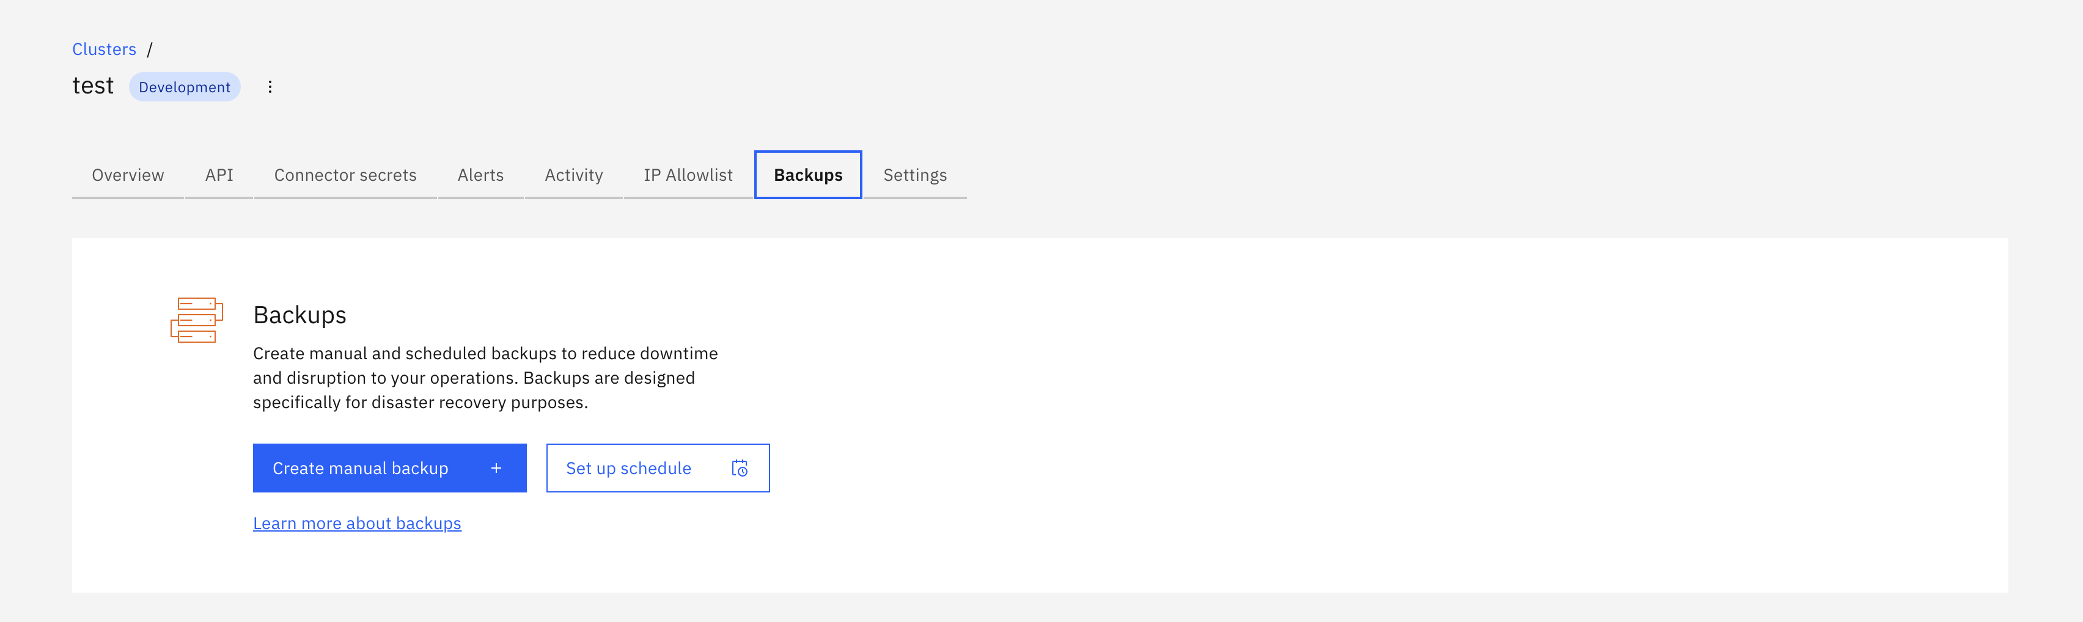Click the backups description paragraph
2083x622 pixels.
[485, 378]
